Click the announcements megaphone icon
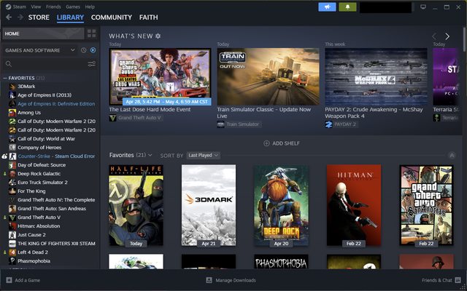Screen dimensions: 467x291 pyautogui.click(x=327, y=7)
